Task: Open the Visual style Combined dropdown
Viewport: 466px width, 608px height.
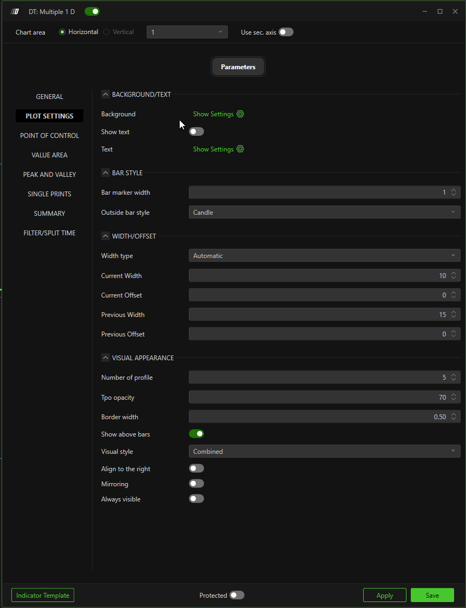Action: (x=324, y=451)
